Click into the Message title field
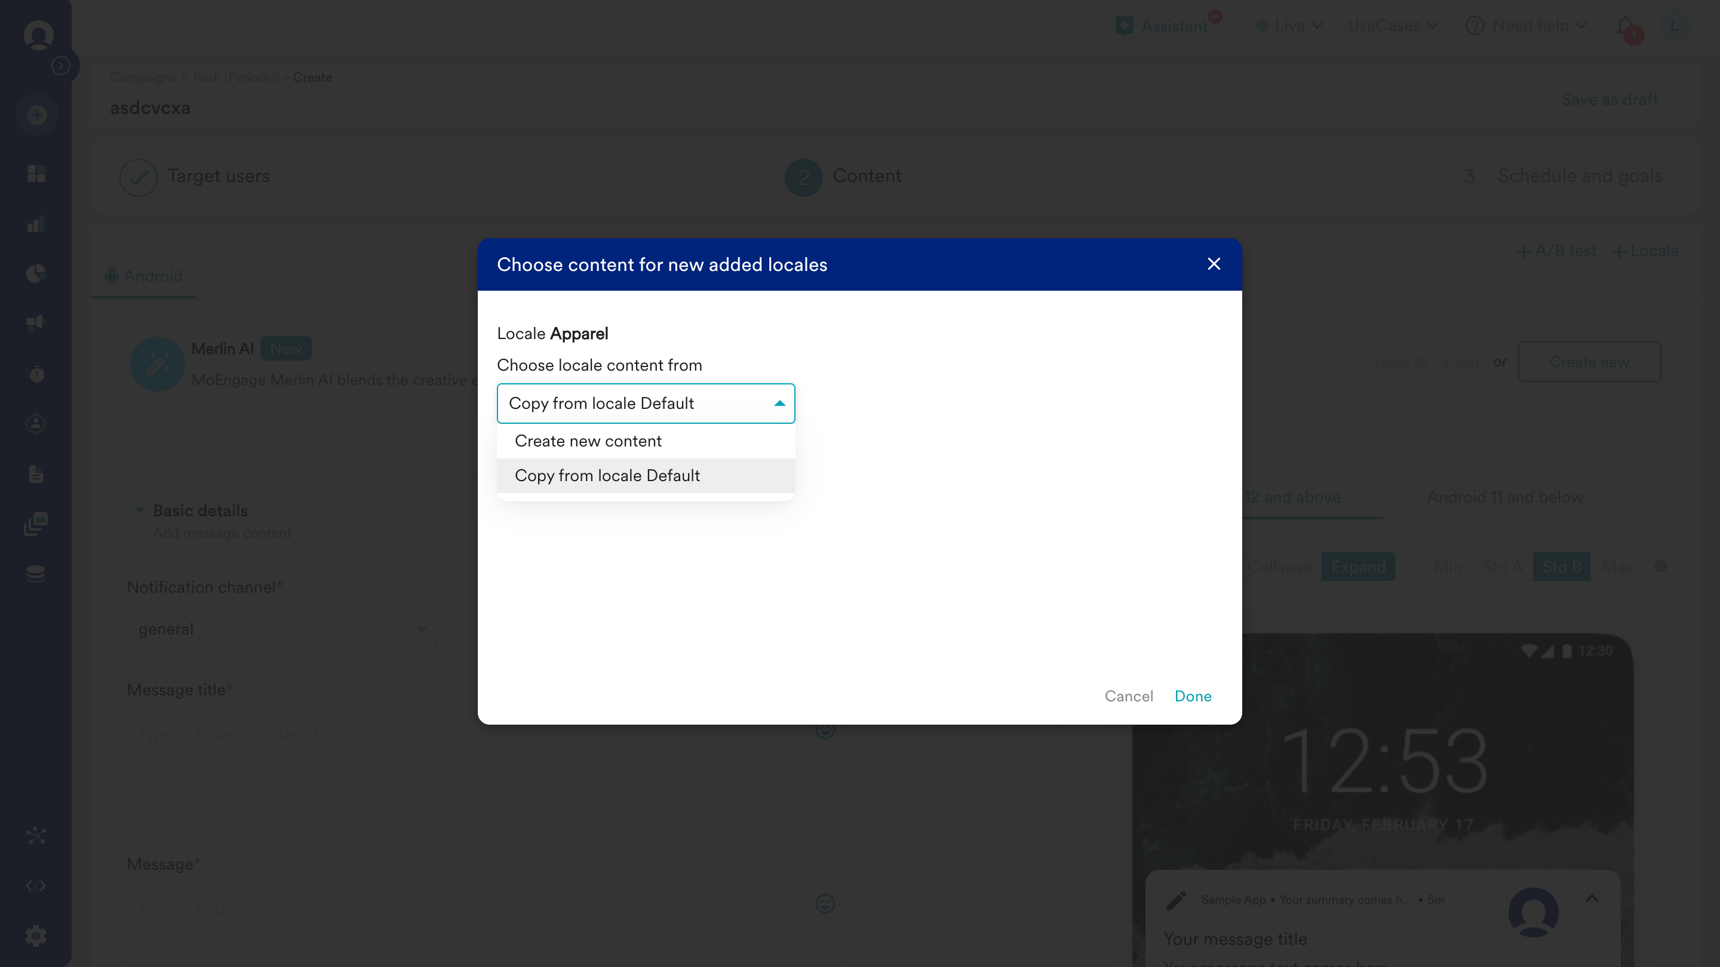Viewport: 1720px width, 967px height. pyautogui.click(x=484, y=768)
